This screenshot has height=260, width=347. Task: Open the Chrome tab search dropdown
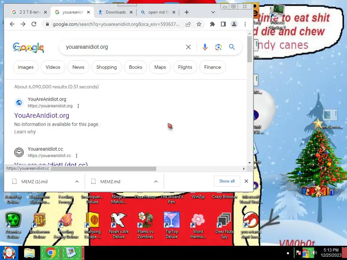point(213,12)
